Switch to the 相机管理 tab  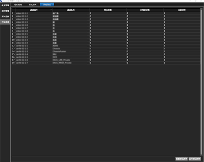point(18,5)
